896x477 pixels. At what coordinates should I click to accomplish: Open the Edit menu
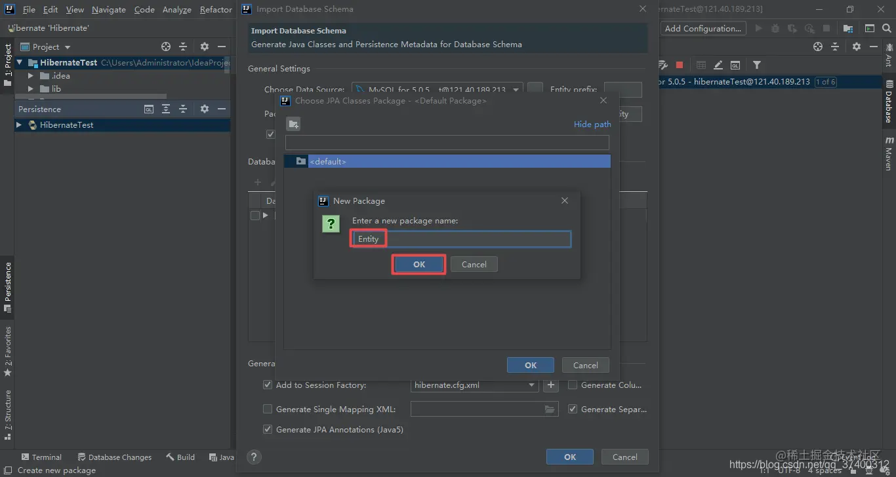[51, 9]
